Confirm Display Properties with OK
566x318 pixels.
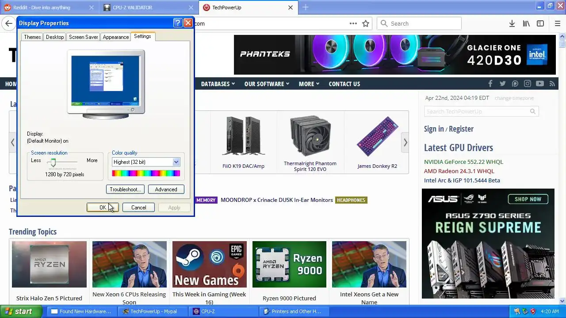pos(103,207)
